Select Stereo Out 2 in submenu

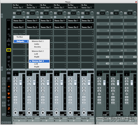[38, 51]
